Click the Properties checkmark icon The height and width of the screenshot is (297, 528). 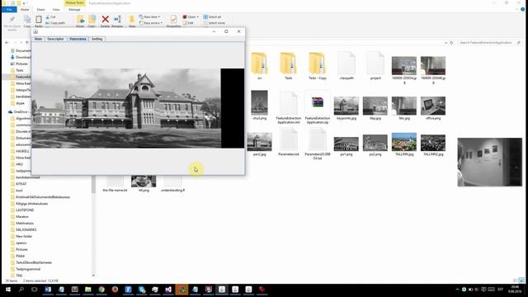(174, 20)
